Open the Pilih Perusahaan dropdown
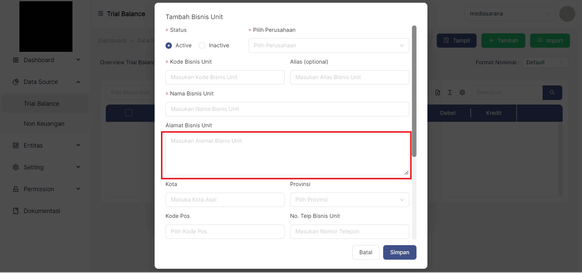582x273 pixels. pyautogui.click(x=328, y=45)
